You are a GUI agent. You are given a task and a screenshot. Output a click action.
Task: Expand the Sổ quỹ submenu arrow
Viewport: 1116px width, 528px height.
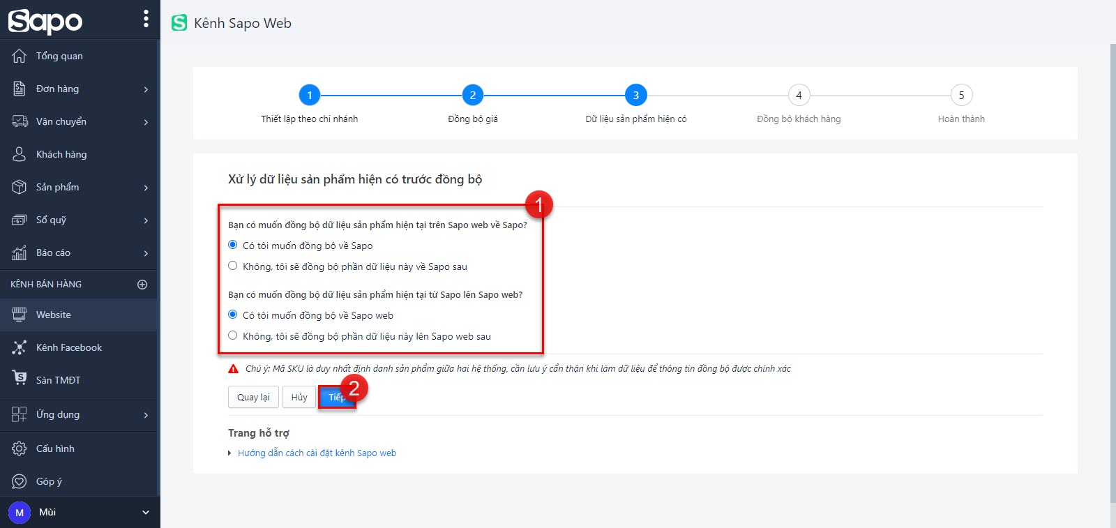coord(146,220)
